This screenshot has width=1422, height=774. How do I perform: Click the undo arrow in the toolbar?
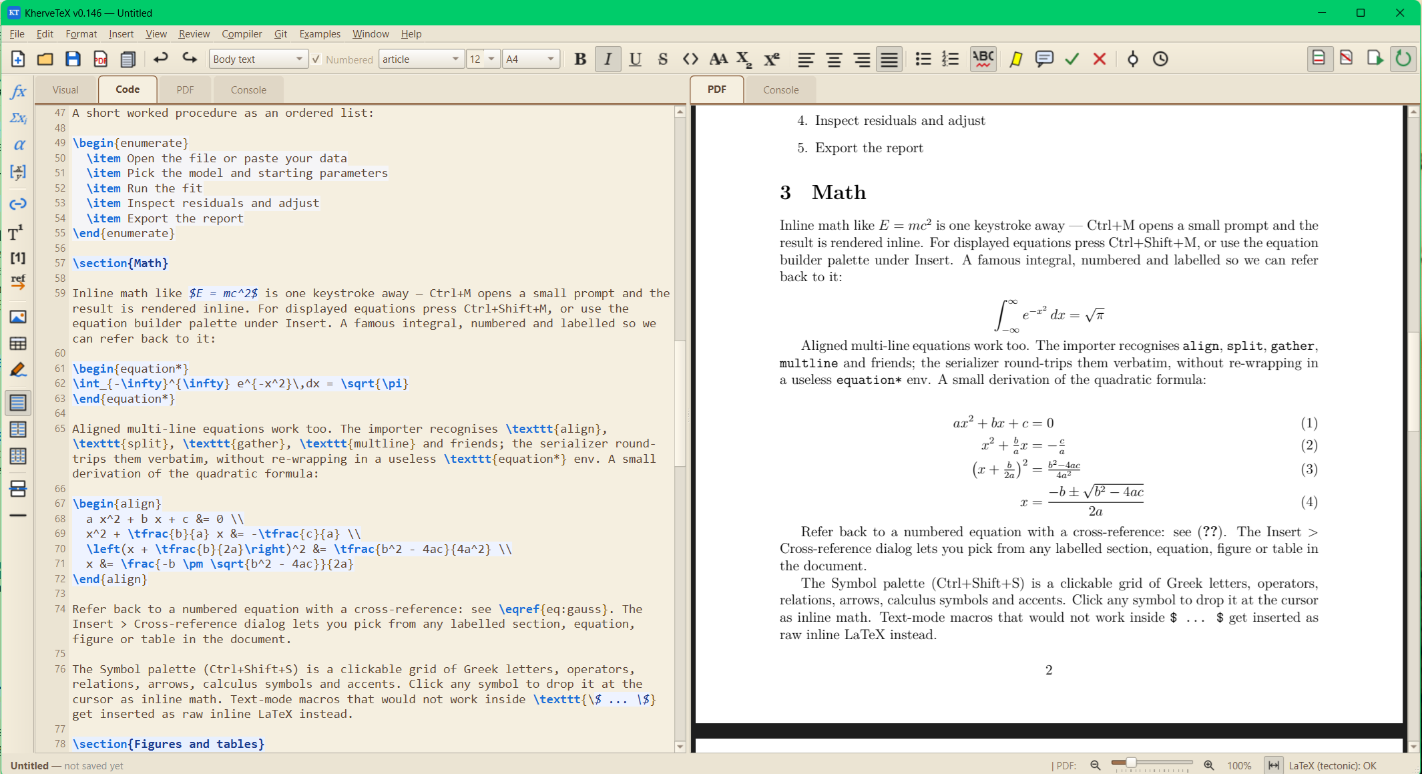coord(160,59)
